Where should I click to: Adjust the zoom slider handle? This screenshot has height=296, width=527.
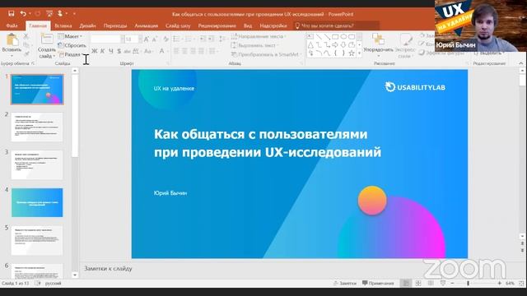click(469, 283)
